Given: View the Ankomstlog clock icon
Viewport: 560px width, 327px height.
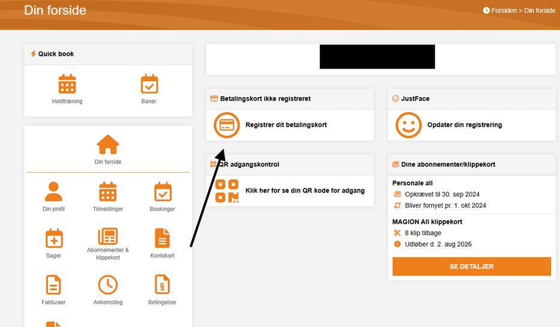Looking at the screenshot, I should (108, 284).
